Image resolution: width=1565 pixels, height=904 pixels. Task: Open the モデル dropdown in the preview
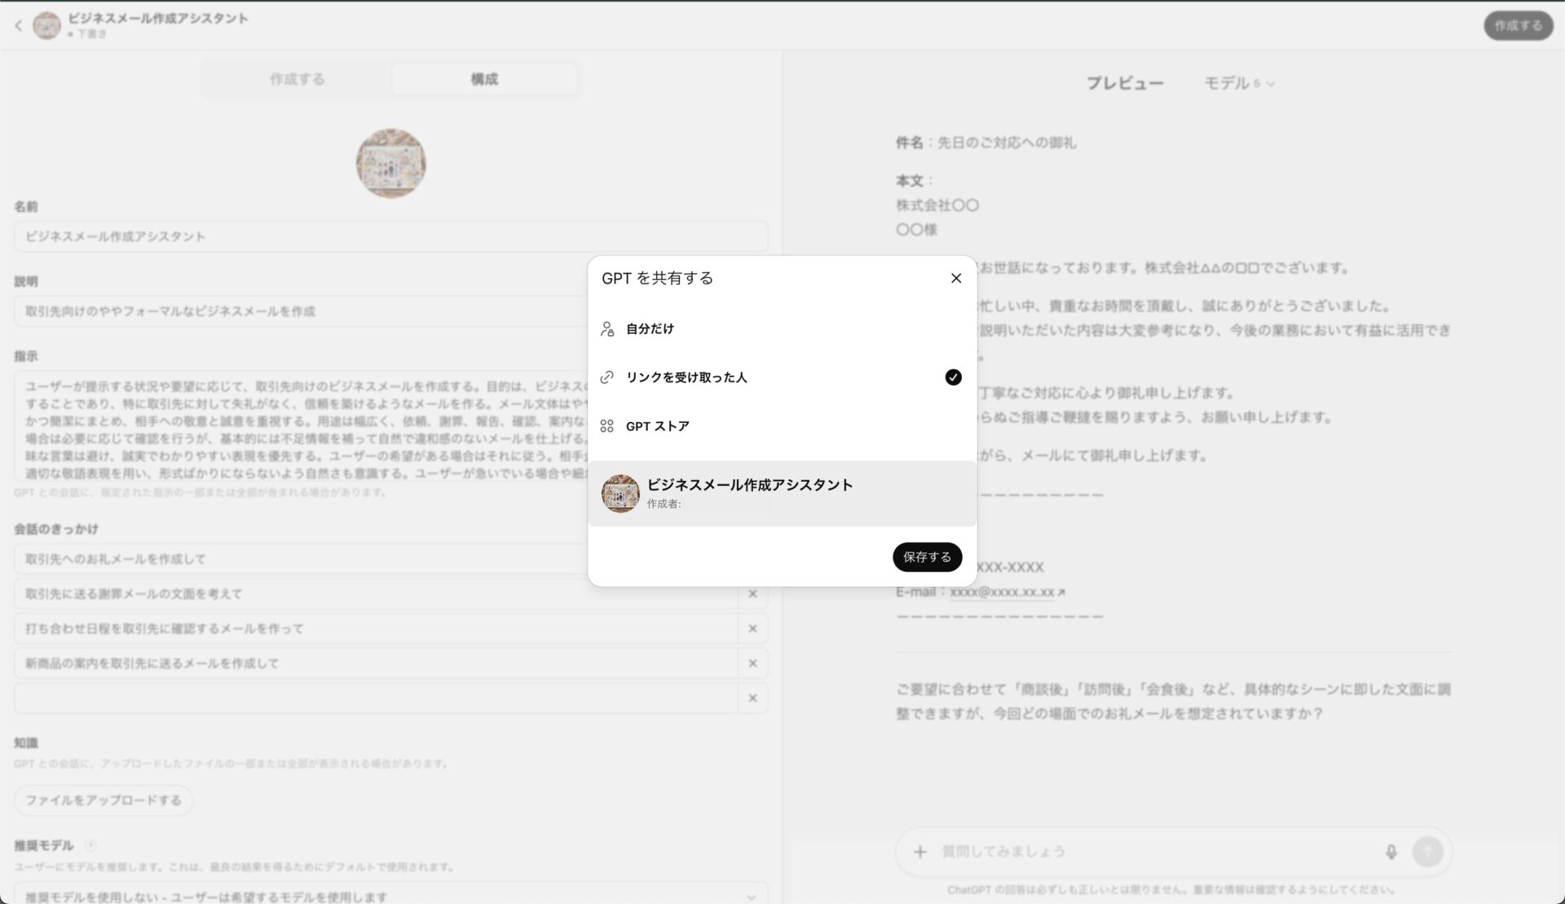point(1240,82)
